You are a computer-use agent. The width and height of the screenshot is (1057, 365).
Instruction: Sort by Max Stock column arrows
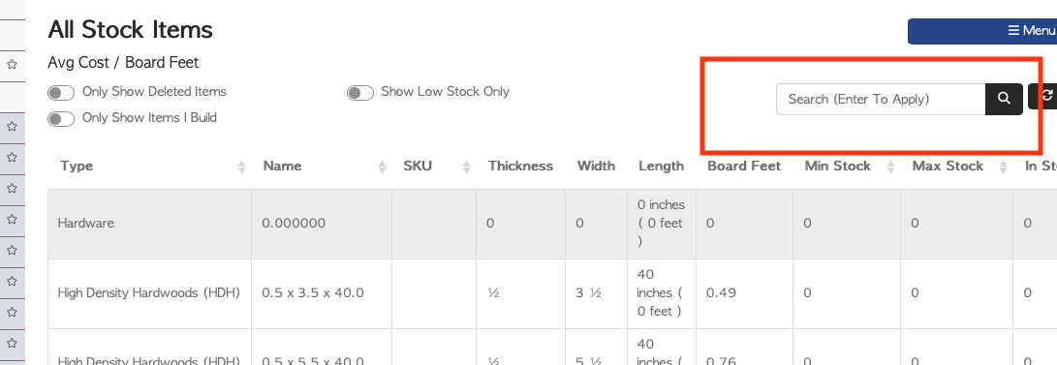pos(1003,167)
